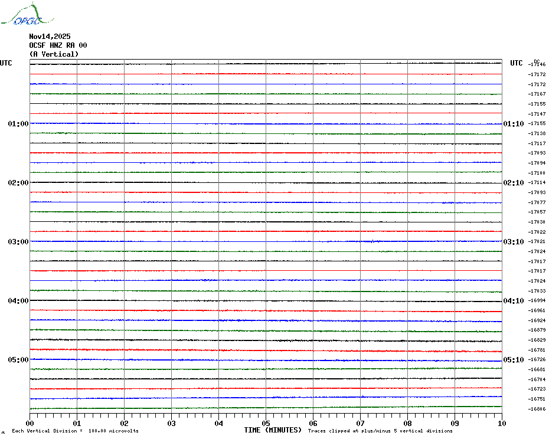
Task: Click the 05:10 time label
Action: click(514, 360)
